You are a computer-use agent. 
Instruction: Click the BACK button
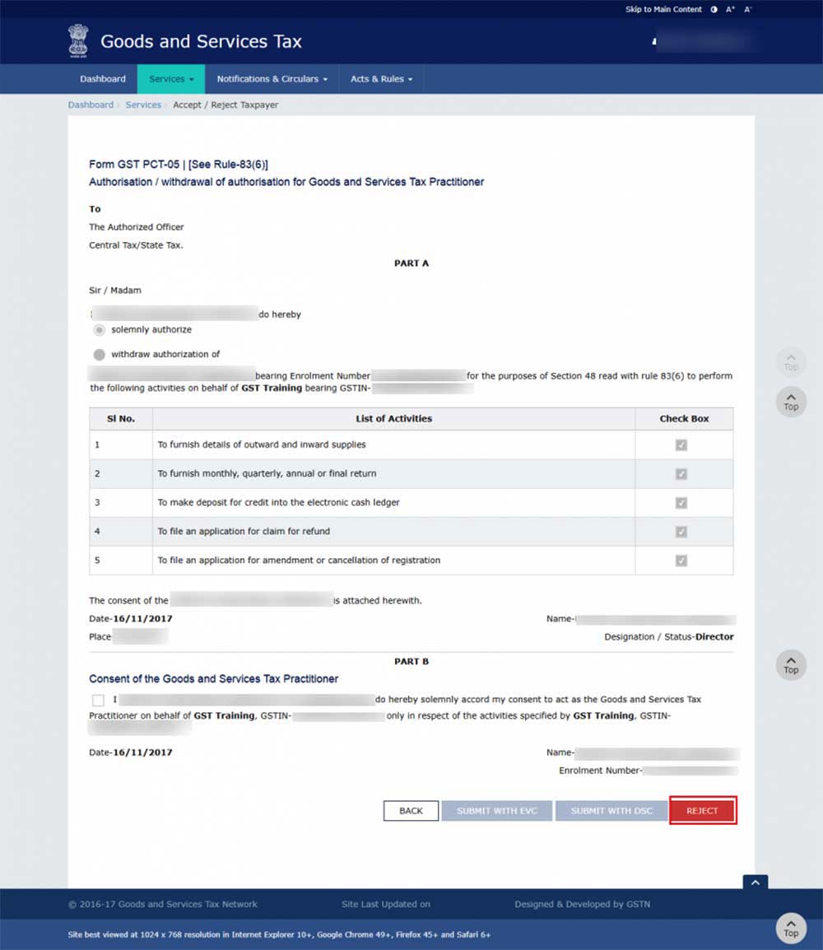click(411, 811)
